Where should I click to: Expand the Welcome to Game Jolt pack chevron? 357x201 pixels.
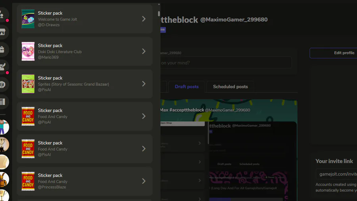click(144, 19)
